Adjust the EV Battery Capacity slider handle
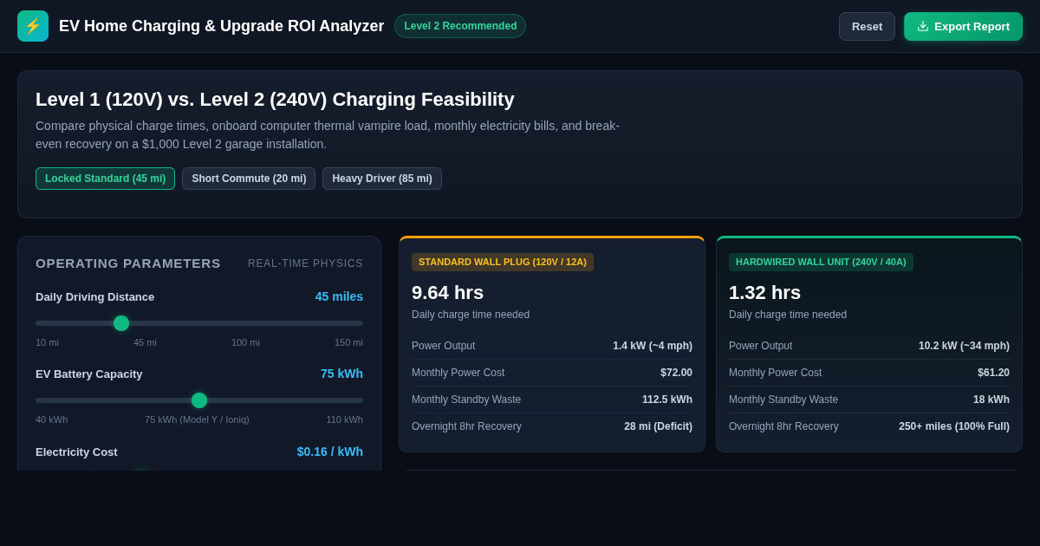Image resolution: width=1040 pixels, height=546 pixels. 199,400
